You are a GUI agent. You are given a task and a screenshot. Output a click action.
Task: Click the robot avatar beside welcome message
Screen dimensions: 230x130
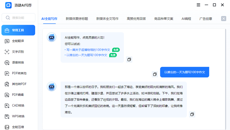51,37
